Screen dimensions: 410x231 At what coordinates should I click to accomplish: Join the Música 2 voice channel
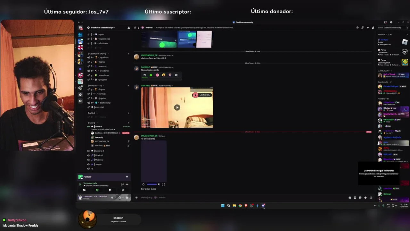[99, 160]
